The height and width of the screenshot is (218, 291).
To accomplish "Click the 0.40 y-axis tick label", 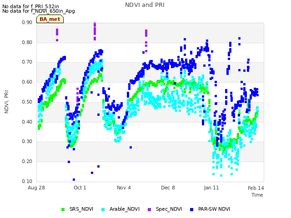I will tap(27, 122).
